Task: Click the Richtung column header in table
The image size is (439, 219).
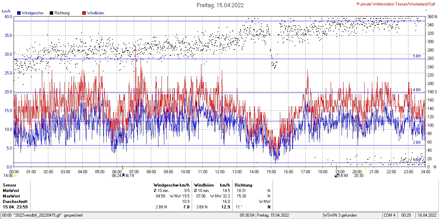Action: 244,185
